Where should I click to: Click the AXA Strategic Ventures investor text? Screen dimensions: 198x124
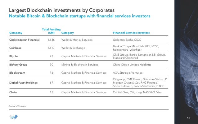pos(128,73)
